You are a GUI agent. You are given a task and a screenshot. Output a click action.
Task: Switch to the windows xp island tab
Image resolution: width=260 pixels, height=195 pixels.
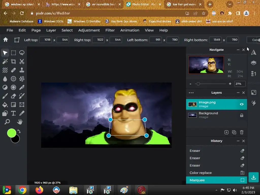[22, 4]
